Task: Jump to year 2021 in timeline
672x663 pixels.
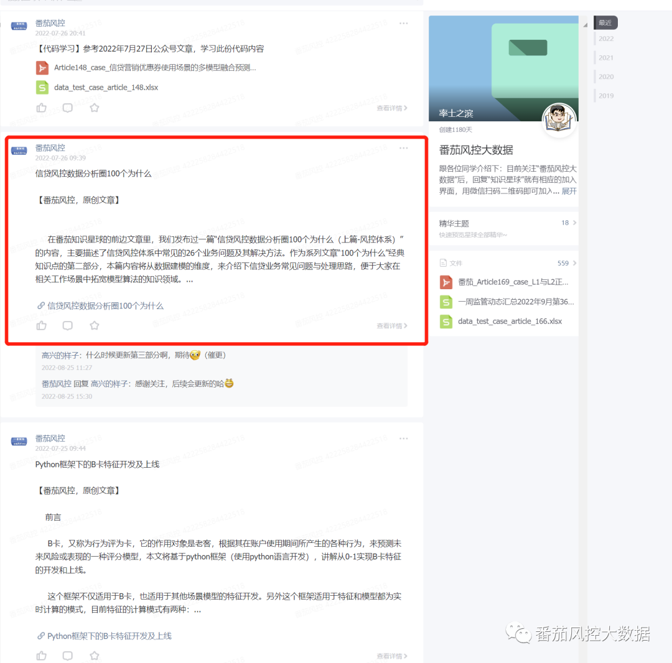Action: click(606, 57)
